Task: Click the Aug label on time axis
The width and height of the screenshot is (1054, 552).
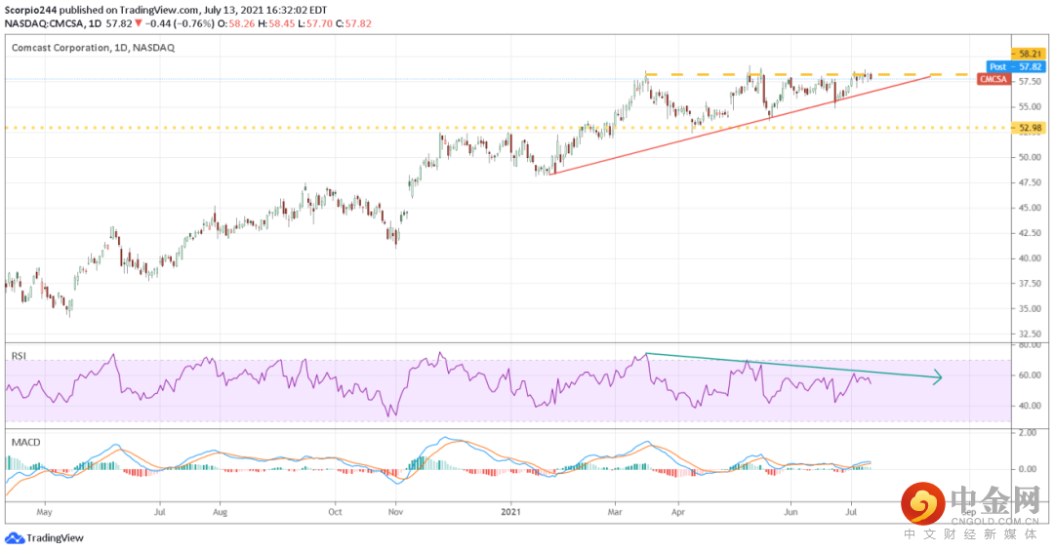Action: [220, 512]
